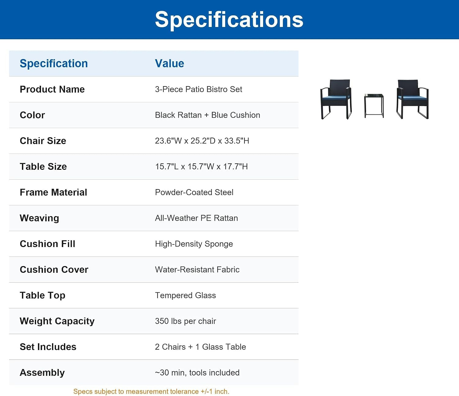Screen dimensions: 459x396
Task: Select the 3-Piece Patio Bistro Set value
Action: tap(199, 89)
